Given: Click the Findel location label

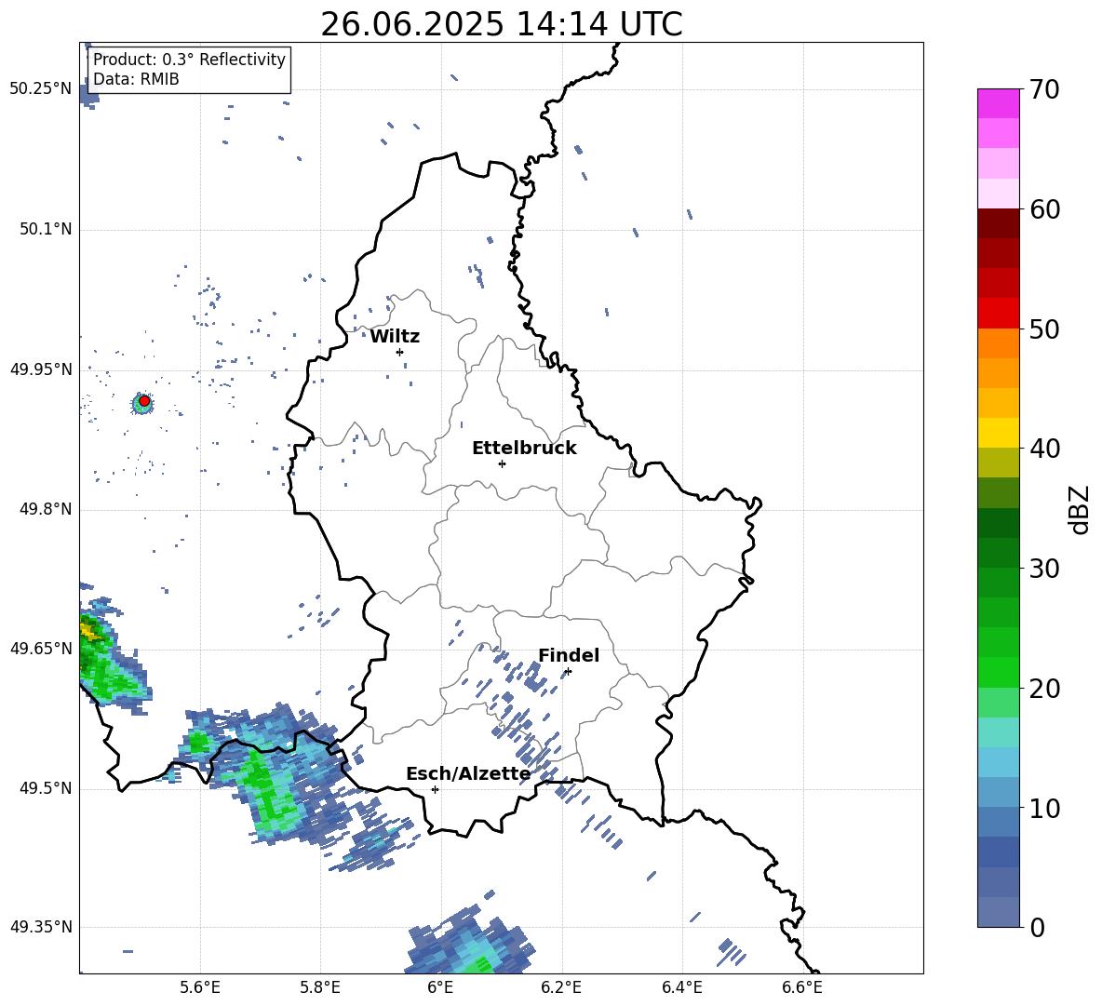Looking at the screenshot, I should pyautogui.click(x=569, y=655).
